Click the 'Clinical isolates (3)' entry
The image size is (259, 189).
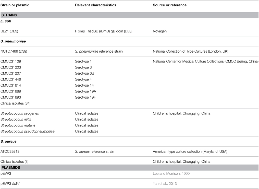[15, 162]
